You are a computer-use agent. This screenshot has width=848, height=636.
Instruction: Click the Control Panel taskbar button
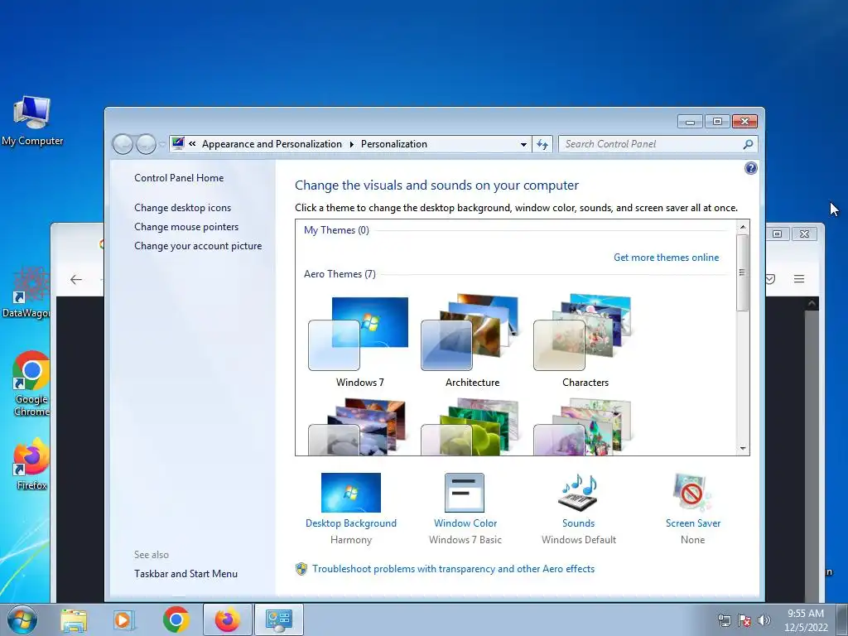278,619
